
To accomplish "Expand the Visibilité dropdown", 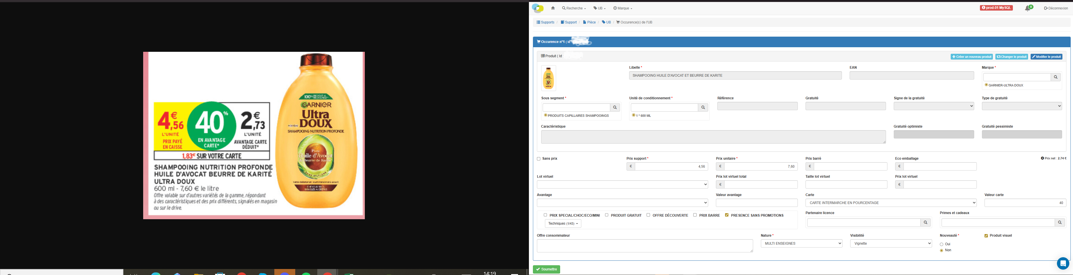I will click(891, 244).
